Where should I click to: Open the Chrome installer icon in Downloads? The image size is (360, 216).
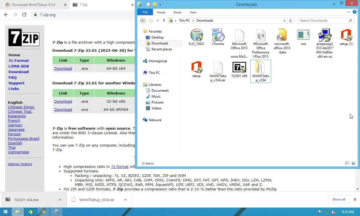pos(218,37)
